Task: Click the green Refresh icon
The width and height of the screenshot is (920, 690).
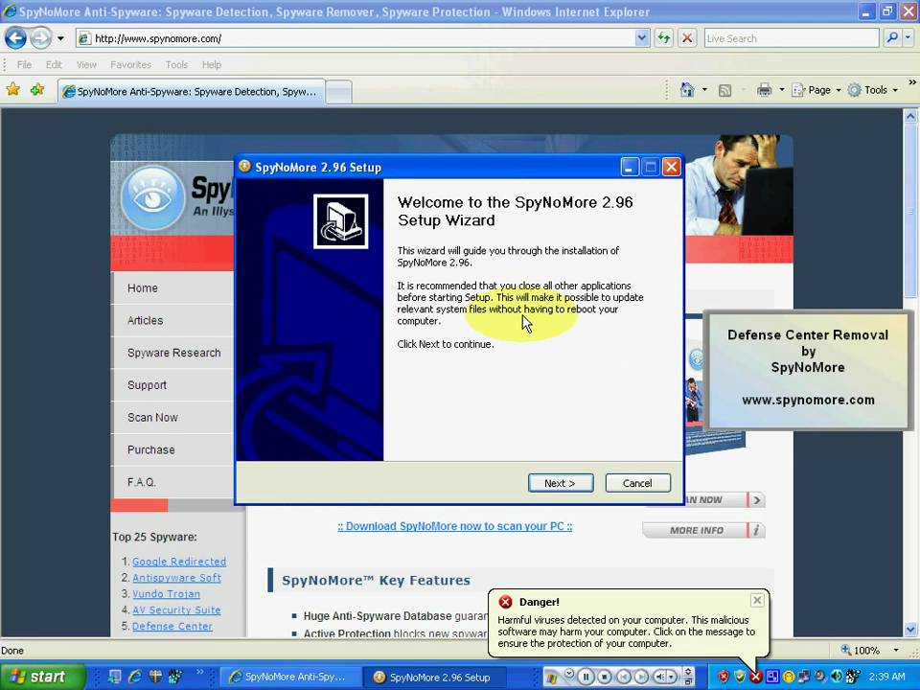Action: click(663, 38)
